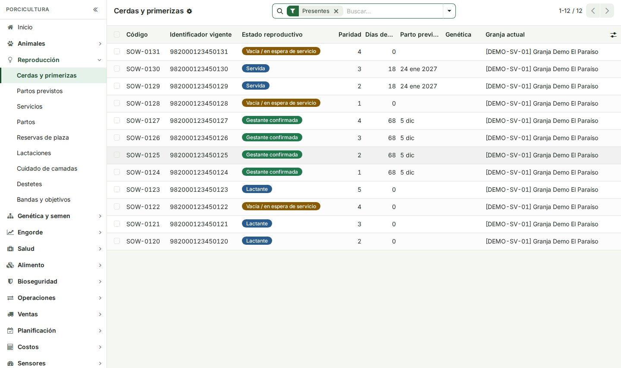Click the Ventas truck icon
Screen dimensions: 621x368
tap(10, 314)
